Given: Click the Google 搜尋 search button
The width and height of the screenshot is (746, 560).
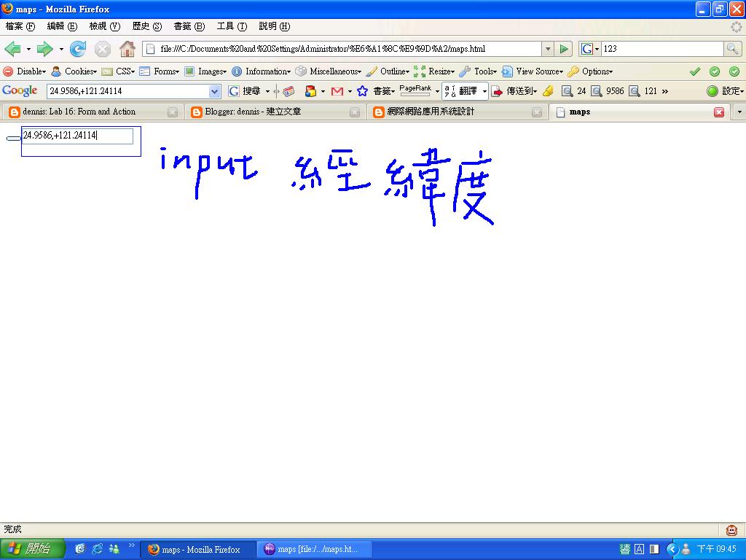Looking at the screenshot, I should tap(245, 91).
